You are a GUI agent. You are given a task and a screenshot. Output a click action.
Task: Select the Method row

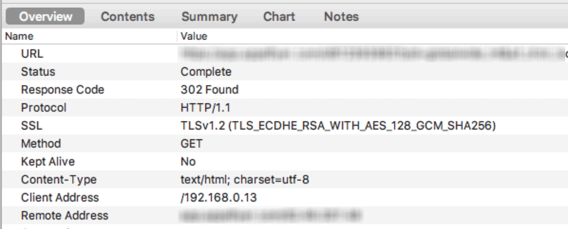click(285, 144)
